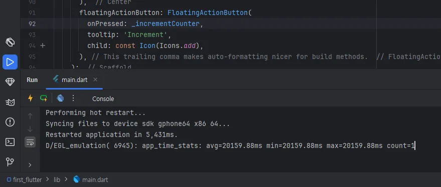Click the "Syncing files to device" console line

point(138,123)
